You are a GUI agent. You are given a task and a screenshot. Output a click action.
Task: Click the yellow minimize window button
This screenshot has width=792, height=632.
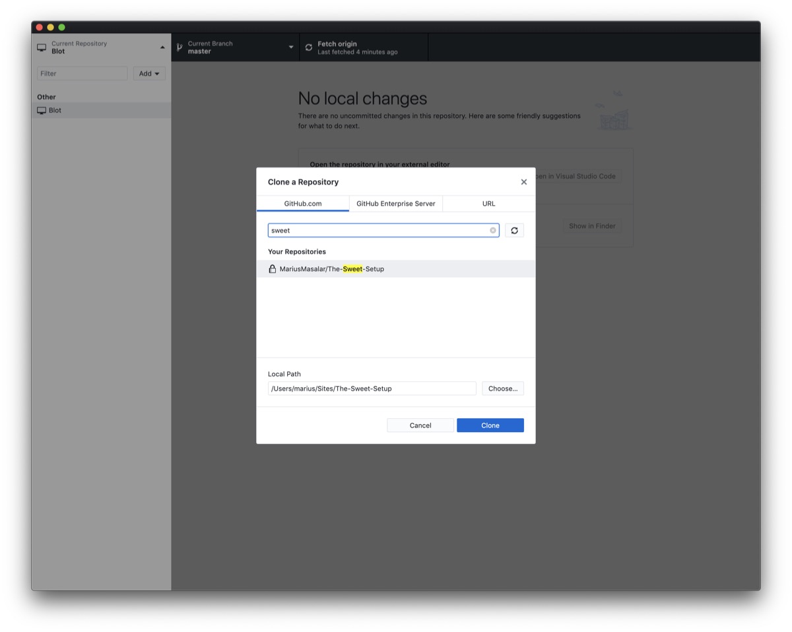point(50,27)
